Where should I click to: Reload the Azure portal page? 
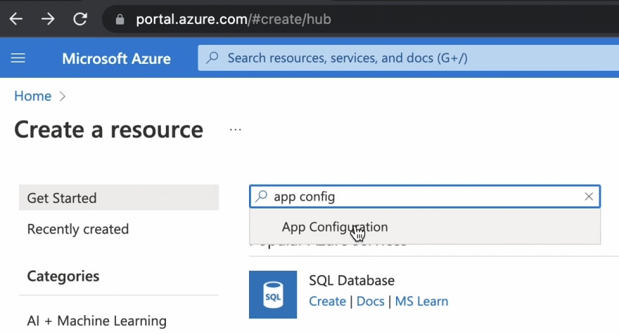(x=80, y=19)
